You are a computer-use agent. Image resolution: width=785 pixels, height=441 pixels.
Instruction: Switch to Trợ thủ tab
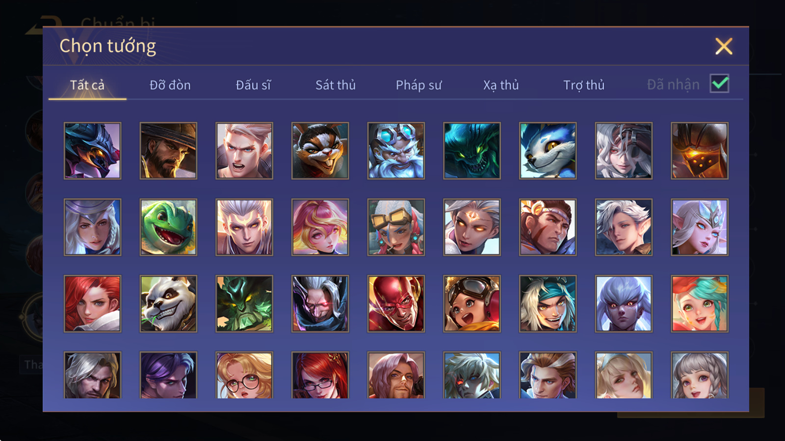[584, 85]
